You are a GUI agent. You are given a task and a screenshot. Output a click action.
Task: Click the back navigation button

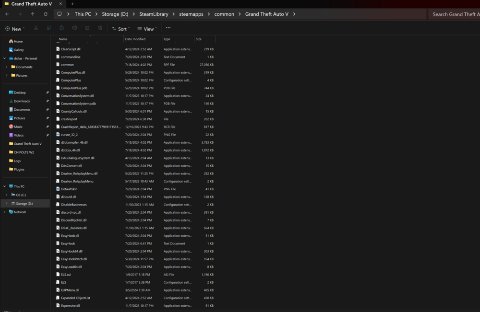(7, 14)
